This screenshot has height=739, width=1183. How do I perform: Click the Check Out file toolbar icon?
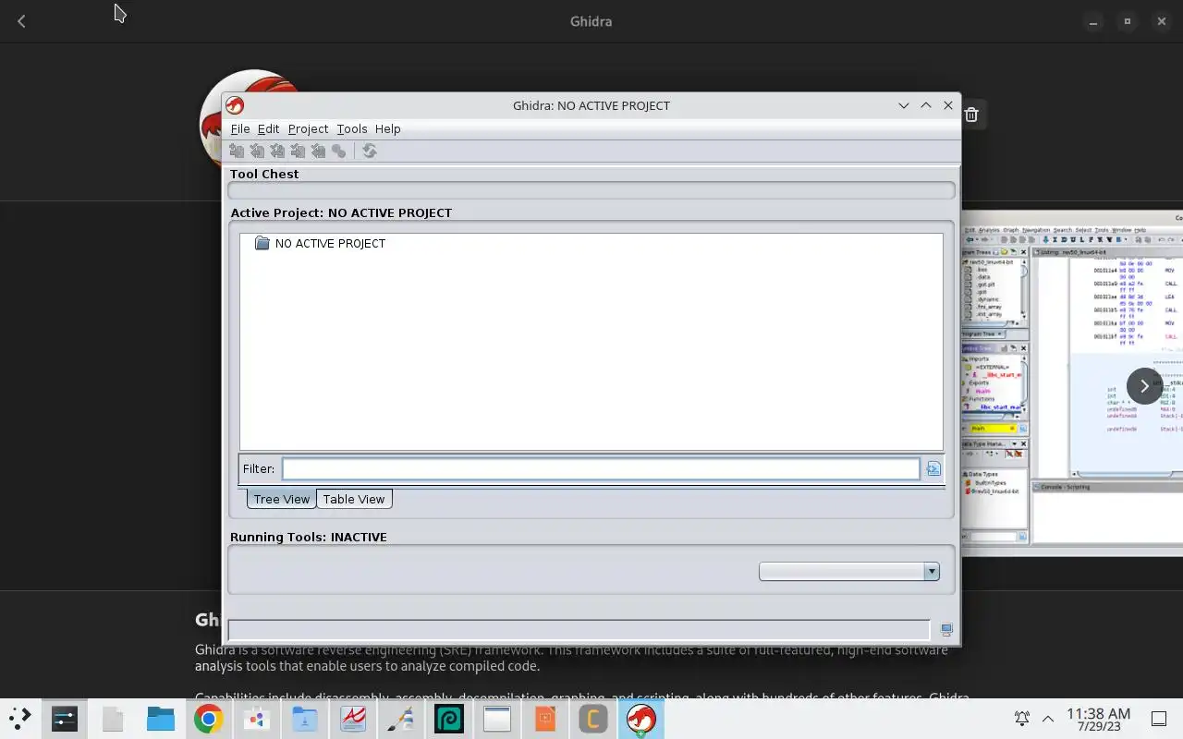tap(257, 151)
